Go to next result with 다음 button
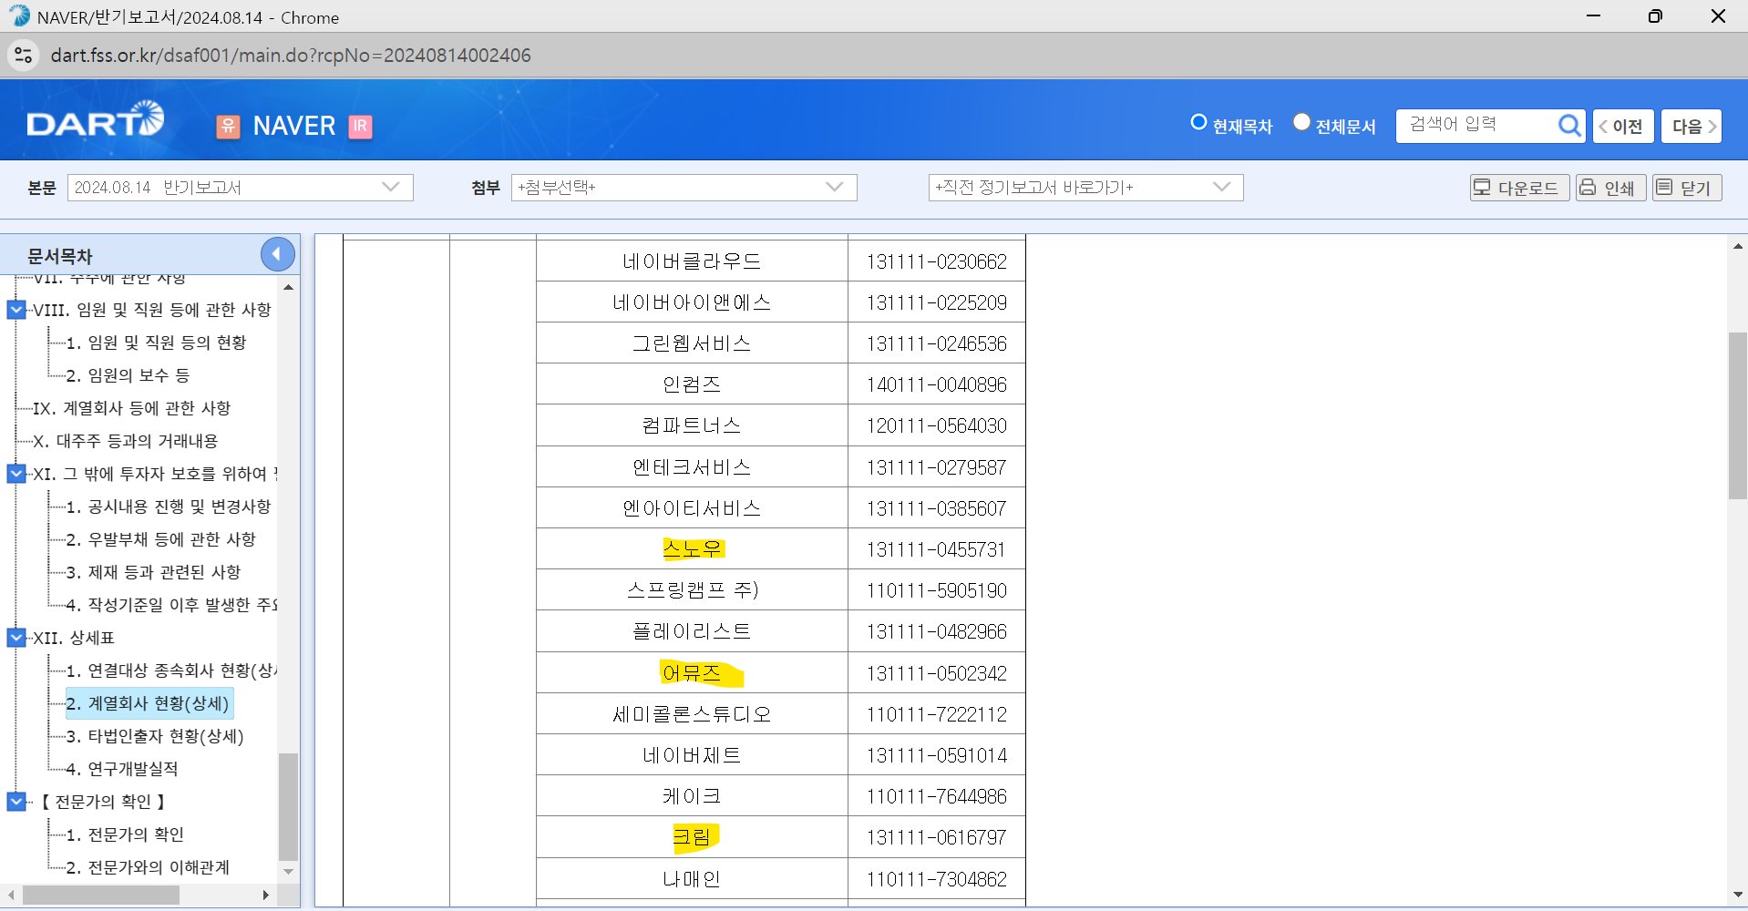Screen dimensions: 1748x911 coord(1692,126)
